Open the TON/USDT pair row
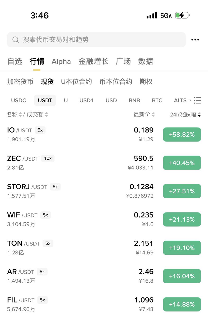This screenshot has height=317, width=208. 104,248
